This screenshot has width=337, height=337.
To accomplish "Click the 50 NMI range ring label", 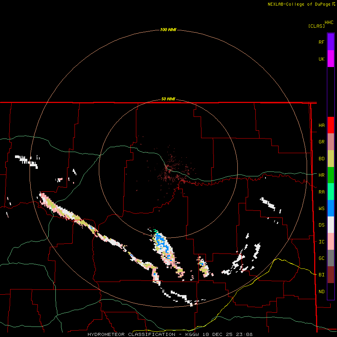I will (x=168, y=99).
